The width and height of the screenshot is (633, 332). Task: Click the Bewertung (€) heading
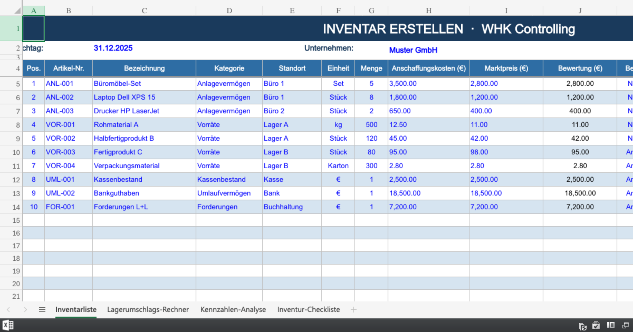580,68
